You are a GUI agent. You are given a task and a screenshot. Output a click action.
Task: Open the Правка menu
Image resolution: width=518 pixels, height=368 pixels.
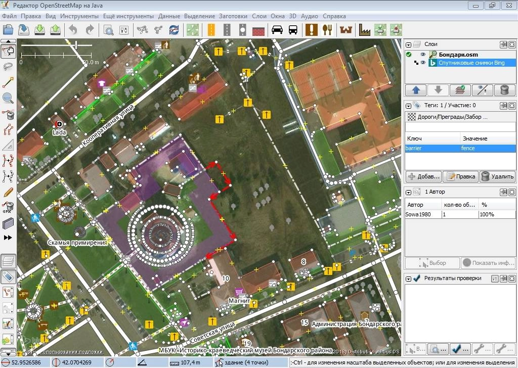click(x=31, y=16)
